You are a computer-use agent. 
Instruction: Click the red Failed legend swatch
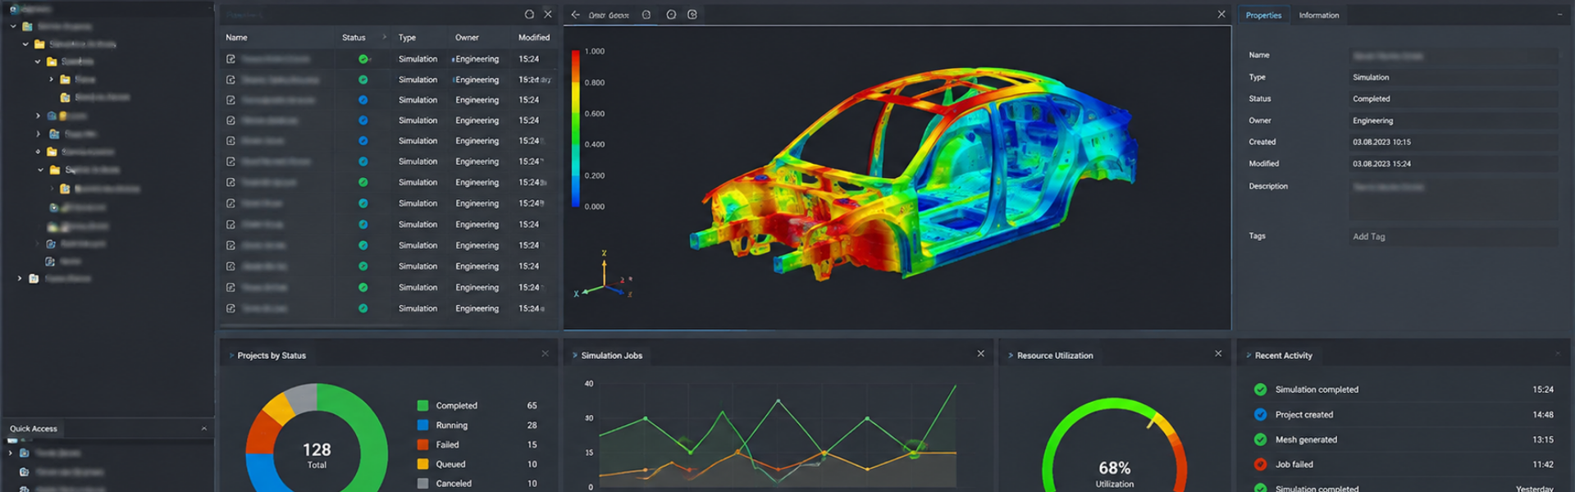[x=422, y=445]
